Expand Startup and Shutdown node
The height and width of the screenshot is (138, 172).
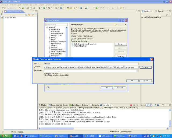coord(49,52)
